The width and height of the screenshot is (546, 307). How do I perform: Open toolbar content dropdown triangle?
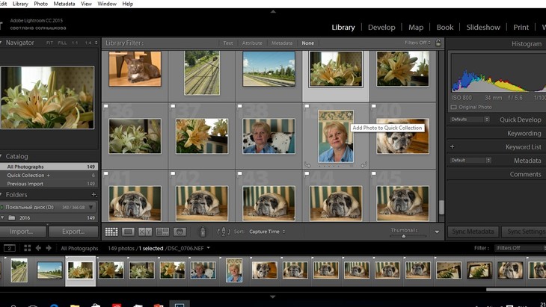click(437, 232)
